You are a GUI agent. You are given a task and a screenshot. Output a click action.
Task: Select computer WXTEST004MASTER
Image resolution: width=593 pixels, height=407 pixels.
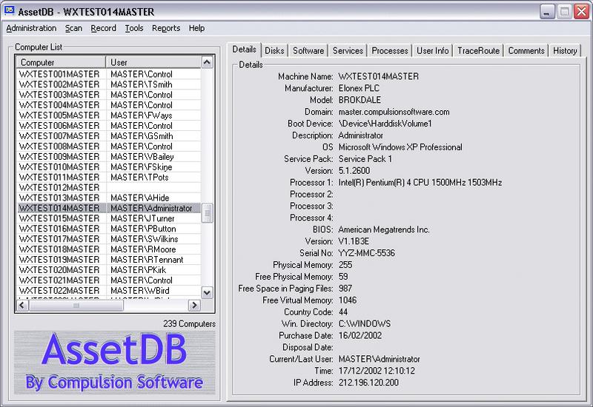[x=59, y=105]
